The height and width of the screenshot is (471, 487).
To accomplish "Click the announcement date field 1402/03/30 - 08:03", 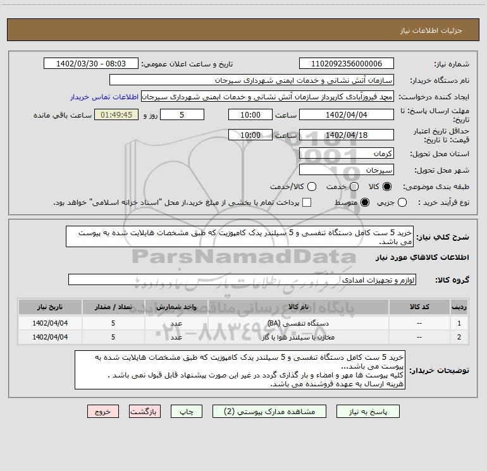I will [x=91, y=63].
